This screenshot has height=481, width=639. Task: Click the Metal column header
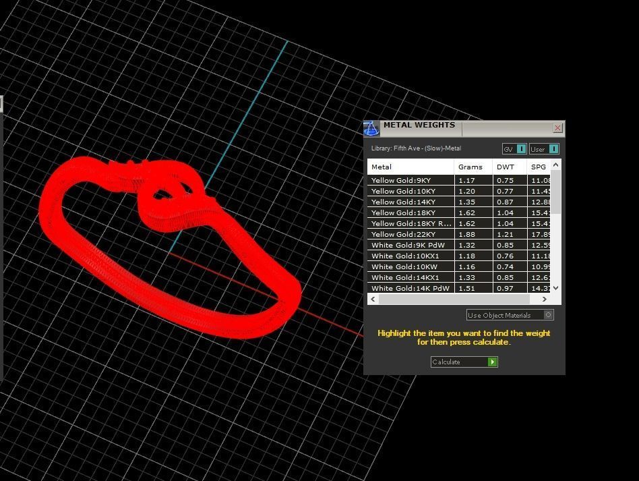410,167
